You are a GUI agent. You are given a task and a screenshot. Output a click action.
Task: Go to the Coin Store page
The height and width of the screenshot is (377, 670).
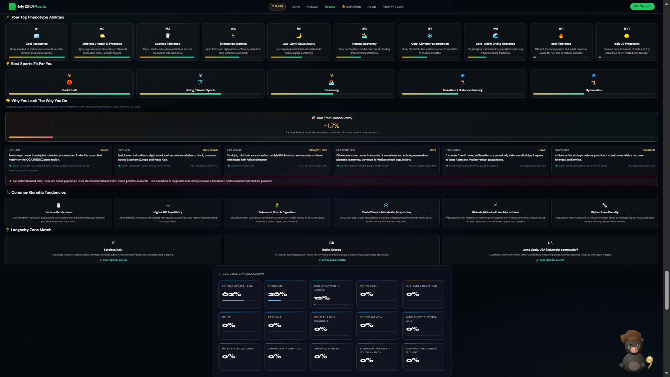pyautogui.click(x=351, y=7)
